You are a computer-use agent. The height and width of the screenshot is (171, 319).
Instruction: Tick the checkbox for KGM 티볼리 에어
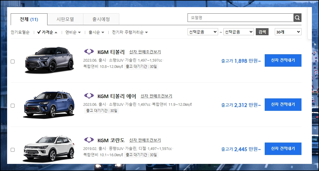[13, 106]
